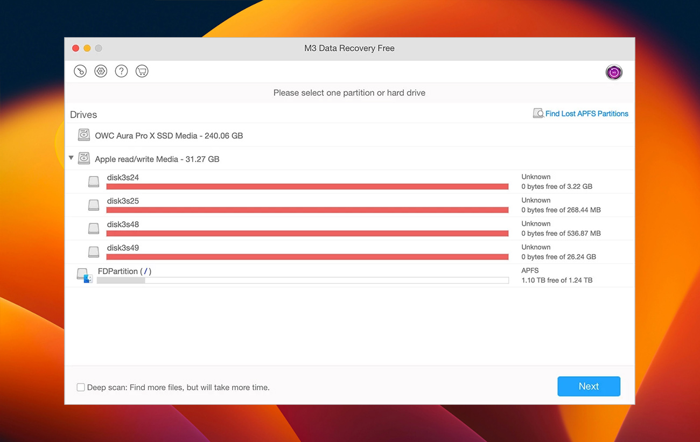700x442 pixels.
Task: Click the Find Lost APFS Partitions link
Action: 586,114
